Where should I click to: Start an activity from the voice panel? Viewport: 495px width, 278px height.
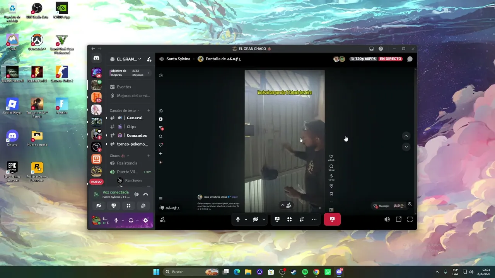pos(129,206)
